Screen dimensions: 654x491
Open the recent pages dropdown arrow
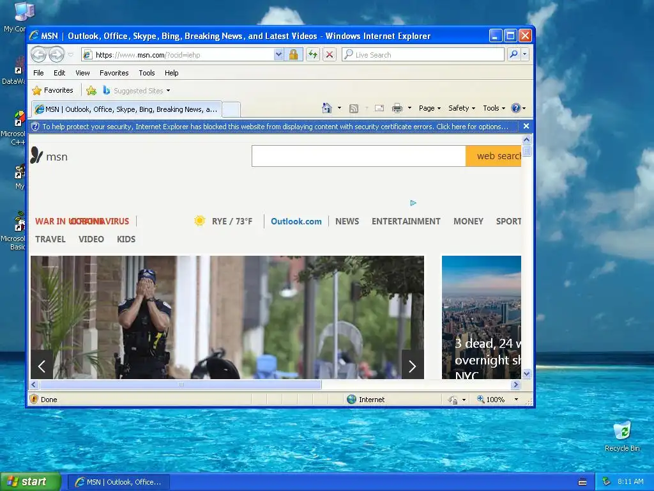tap(70, 55)
